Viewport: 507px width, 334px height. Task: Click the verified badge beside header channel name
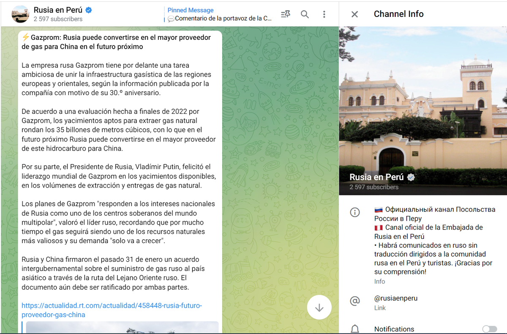tap(89, 10)
